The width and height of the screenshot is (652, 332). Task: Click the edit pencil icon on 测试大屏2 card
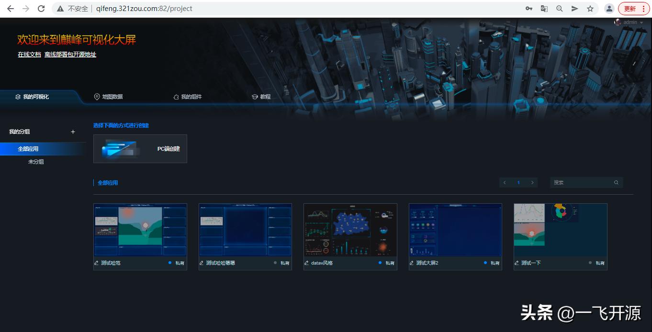412,263
